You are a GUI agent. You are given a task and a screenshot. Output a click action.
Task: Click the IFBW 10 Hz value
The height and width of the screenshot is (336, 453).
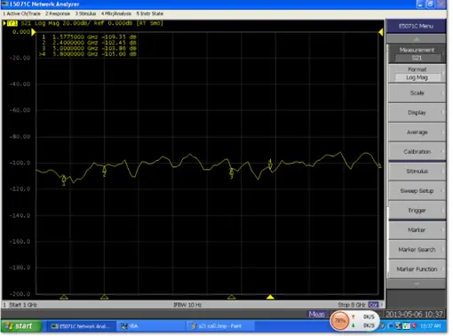point(187,305)
